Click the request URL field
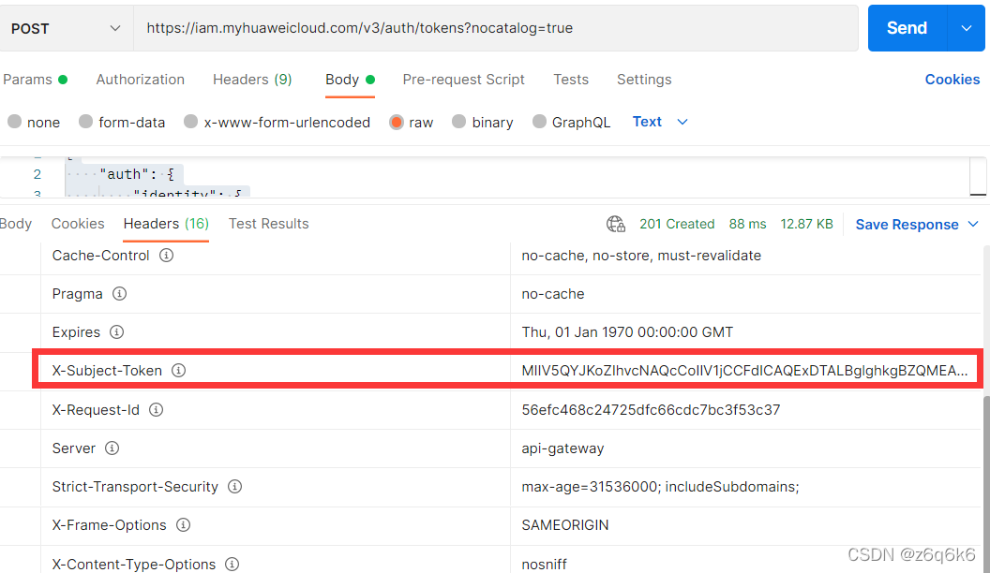 click(496, 28)
